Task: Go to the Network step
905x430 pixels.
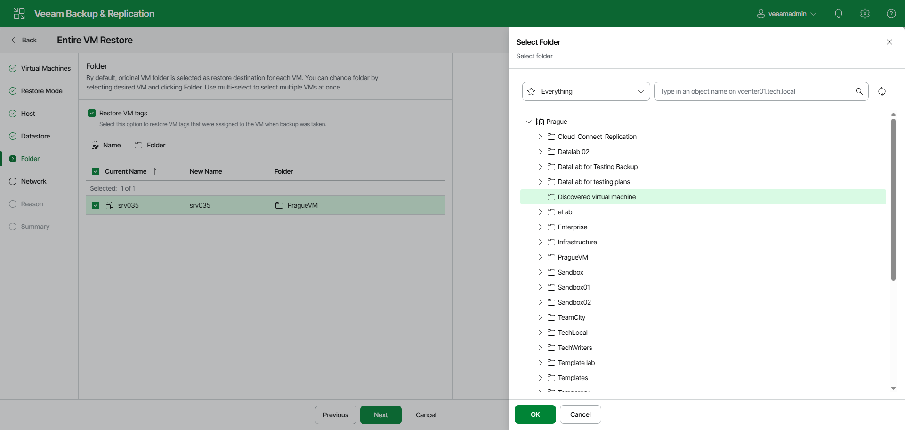Action: coord(33,181)
